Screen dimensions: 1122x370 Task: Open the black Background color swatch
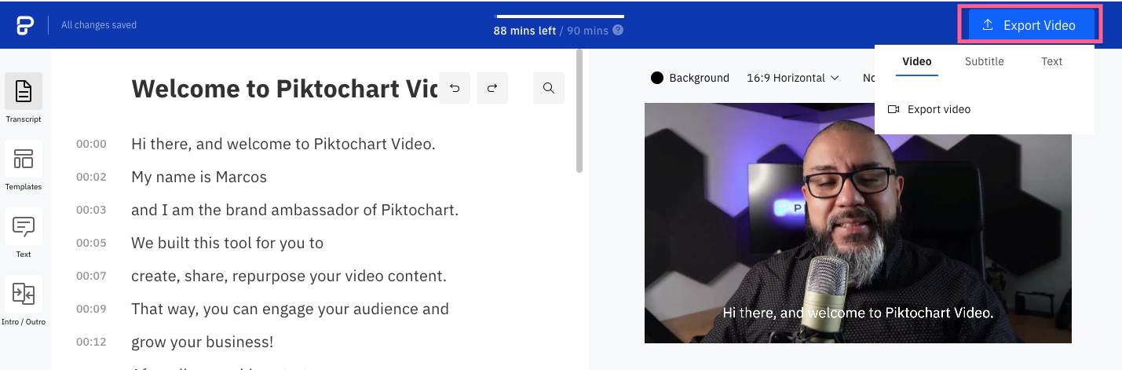click(x=657, y=78)
